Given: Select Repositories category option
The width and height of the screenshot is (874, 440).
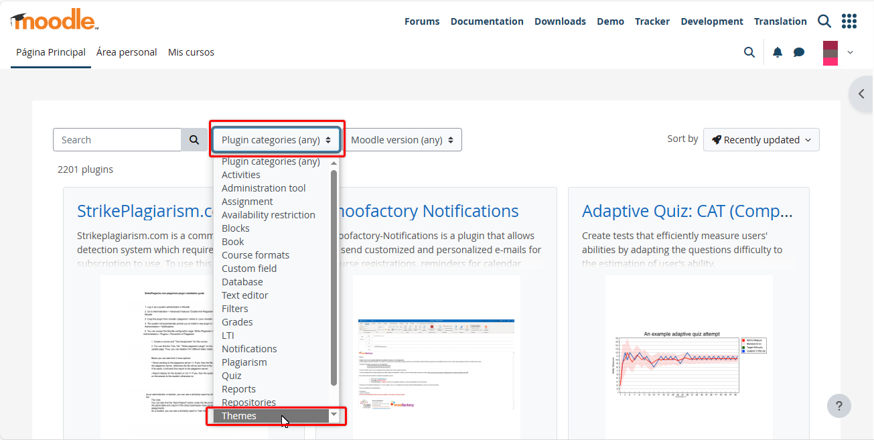Looking at the screenshot, I should (271, 402).
